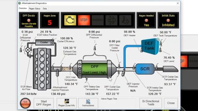This screenshot has width=198, height=111.
Task: Open the Instructions button
Action: coord(88,103)
